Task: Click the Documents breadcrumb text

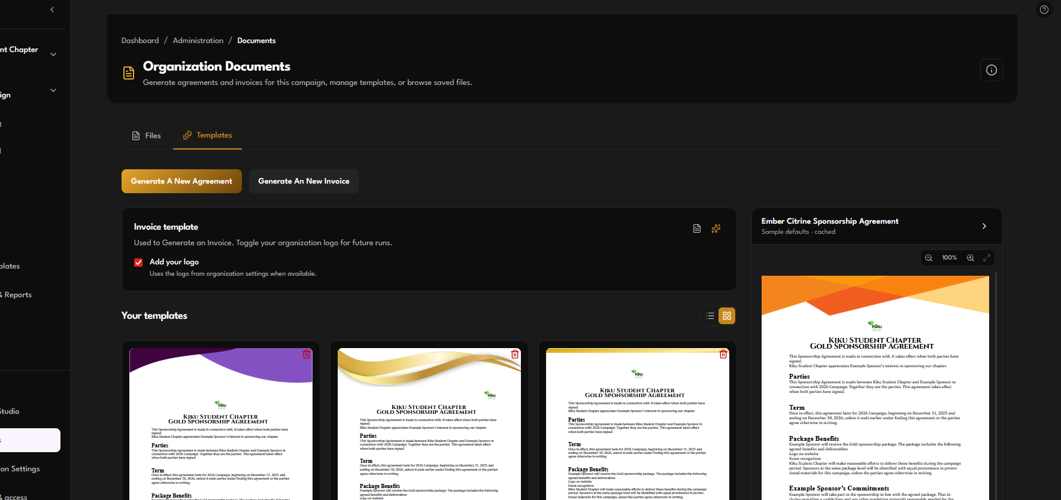Action: [256, 41]
